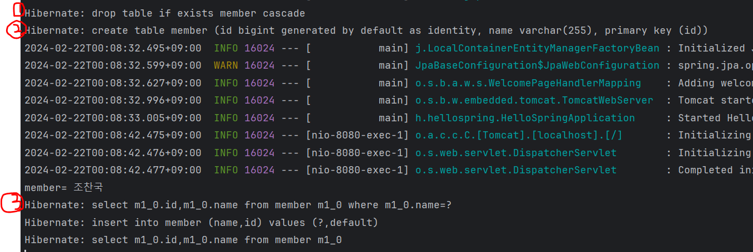Click INFO on the TomcatWebServer line

226,100
